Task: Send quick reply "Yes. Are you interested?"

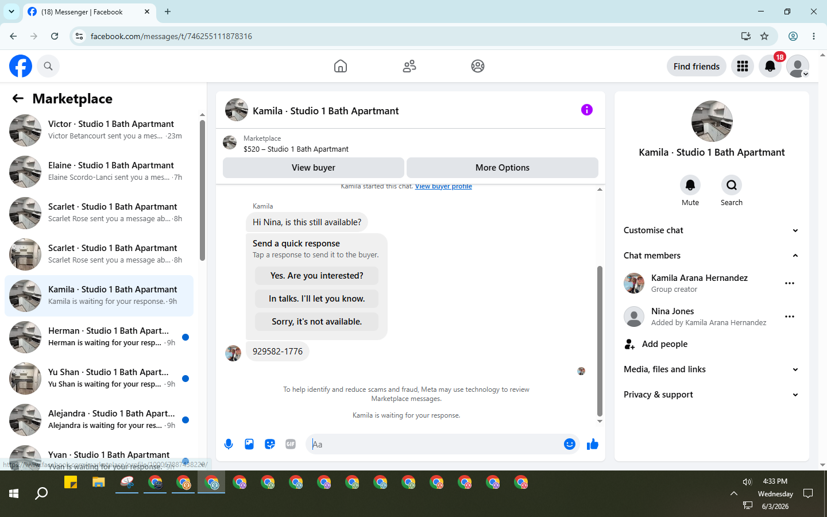Action: (x=317, y=276)
